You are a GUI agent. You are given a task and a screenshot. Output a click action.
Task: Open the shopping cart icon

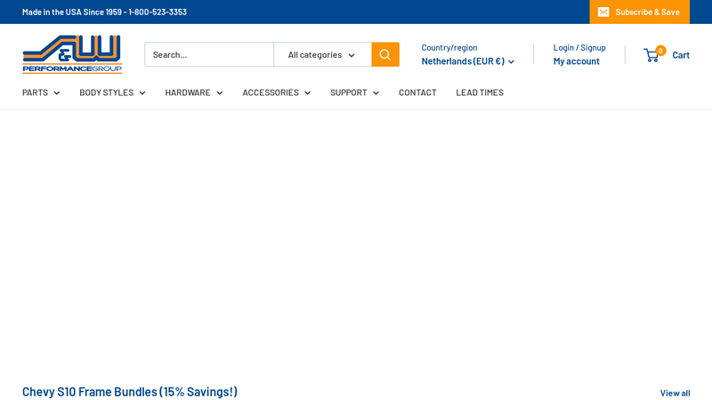point(651,55)
